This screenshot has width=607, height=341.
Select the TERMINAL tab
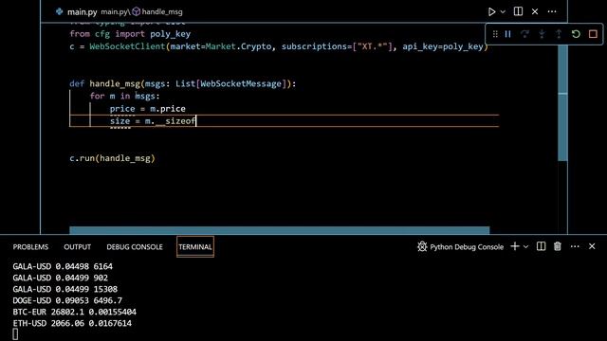click(195, 246)
